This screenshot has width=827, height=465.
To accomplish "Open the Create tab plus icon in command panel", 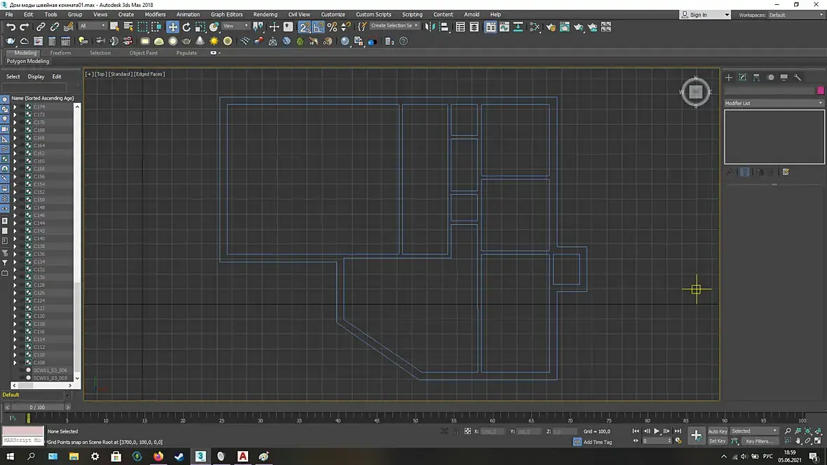I will [x=729, y=78].
